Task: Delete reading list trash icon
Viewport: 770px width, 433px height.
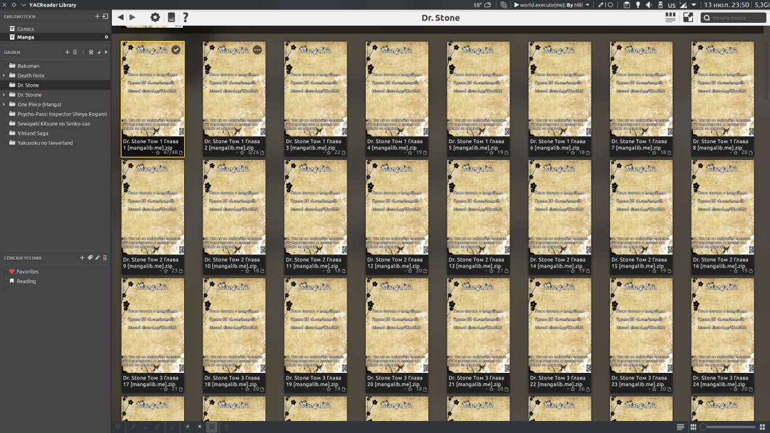Action: click(105, 258)
